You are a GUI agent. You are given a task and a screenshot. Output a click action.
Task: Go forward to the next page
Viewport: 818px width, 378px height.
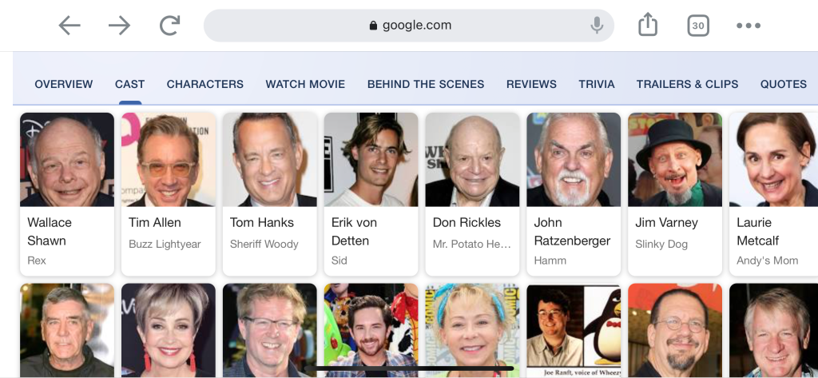(x=119, y=26)
